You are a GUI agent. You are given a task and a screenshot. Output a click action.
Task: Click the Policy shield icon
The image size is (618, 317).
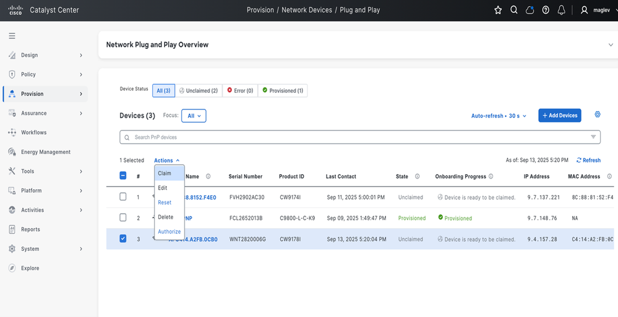pos(12,74)
